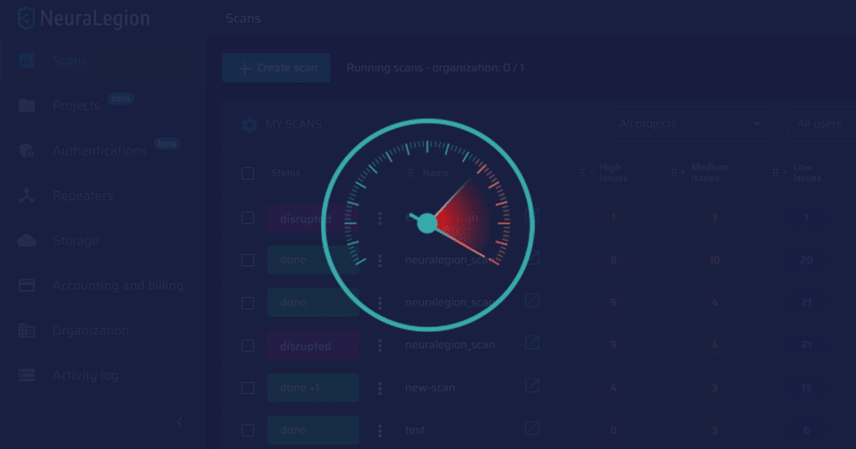Click the High issues column header
Image resolution: width=856 pixels, height=449 pixels.
click(x=614, y=173)
